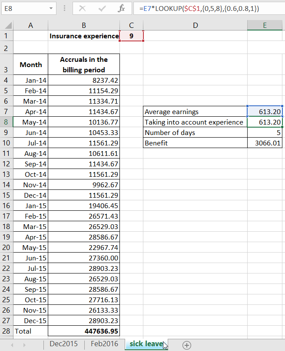Click the vertical dots separator icon in formula area
The height and width of the screenshot is (351, 285).
click(x=63, y=8)
